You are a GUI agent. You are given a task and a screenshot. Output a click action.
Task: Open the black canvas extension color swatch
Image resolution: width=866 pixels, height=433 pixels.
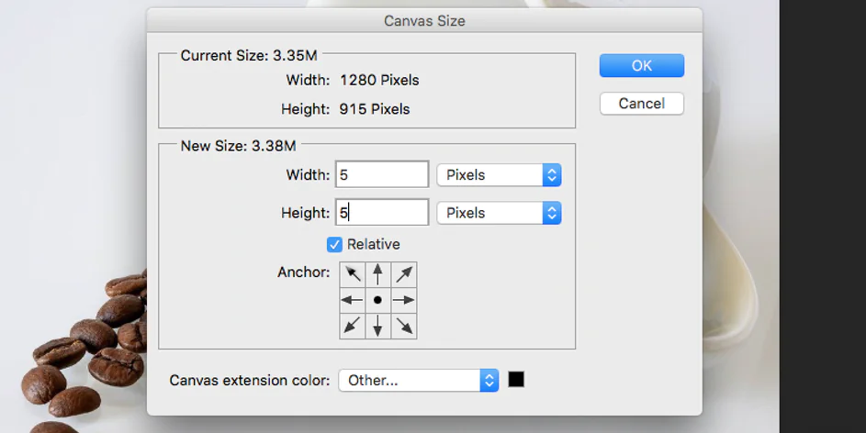coord(517,380)
